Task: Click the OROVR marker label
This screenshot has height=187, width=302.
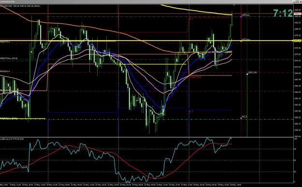Action: coord(252,72)
